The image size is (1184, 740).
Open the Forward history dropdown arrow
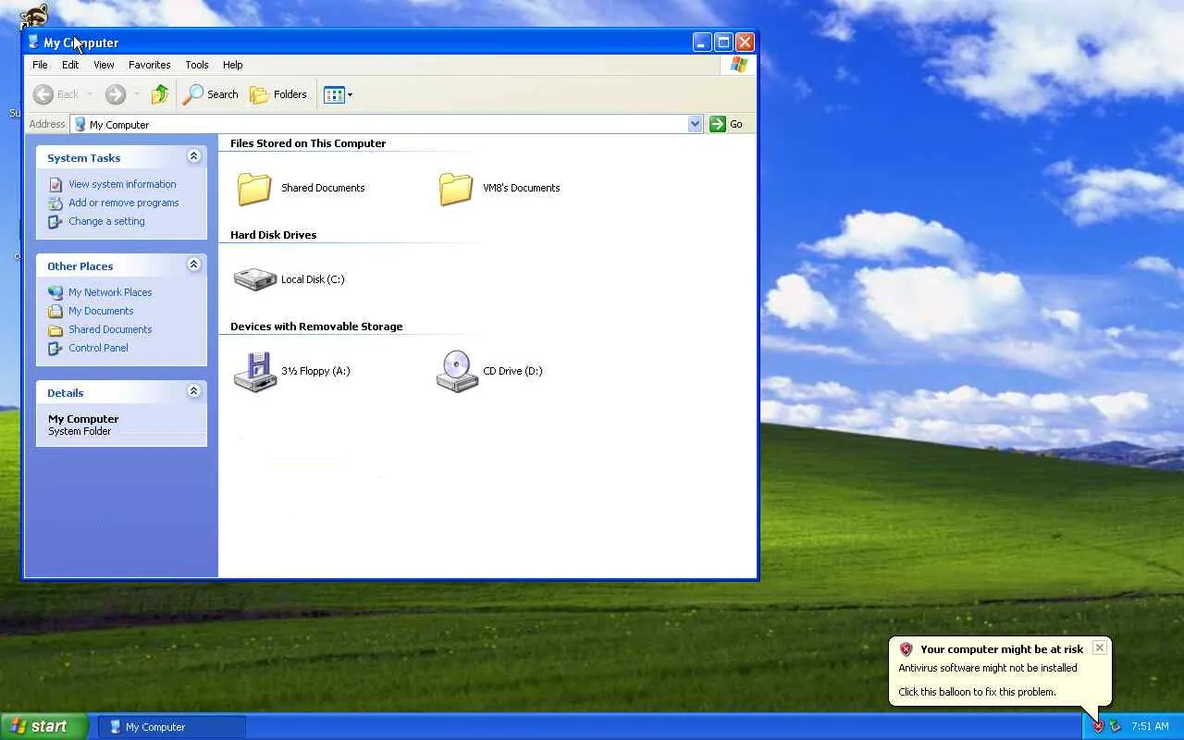click(136, 94)
